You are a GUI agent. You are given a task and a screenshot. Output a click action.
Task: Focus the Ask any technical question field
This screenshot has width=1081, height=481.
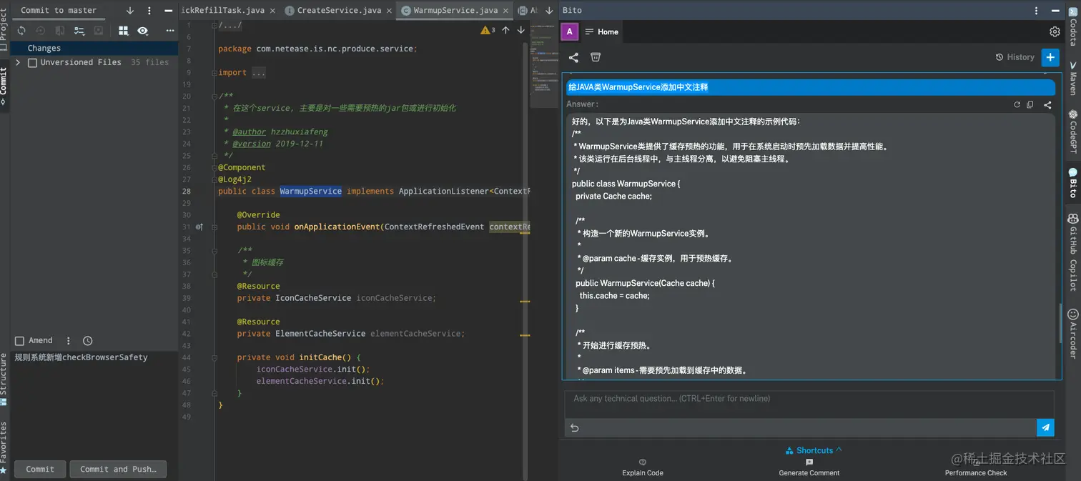tap(809, 404)
